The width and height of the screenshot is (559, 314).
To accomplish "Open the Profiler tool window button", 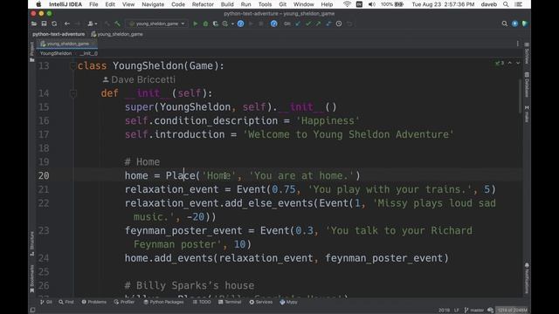I will coord(124,302).
